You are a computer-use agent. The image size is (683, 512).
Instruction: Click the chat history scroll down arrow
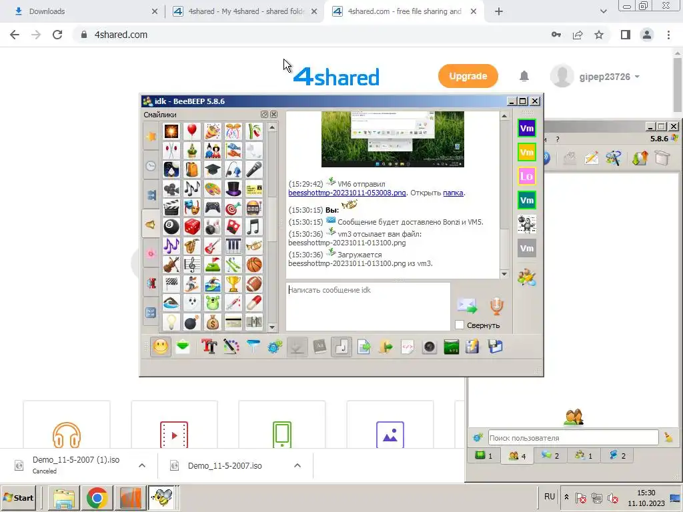(504, 274)
